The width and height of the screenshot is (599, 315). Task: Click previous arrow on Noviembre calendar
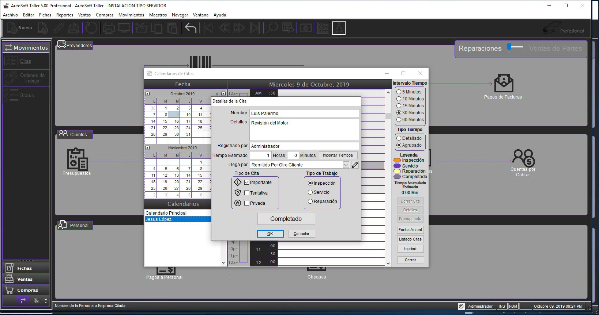pyautogui.click(x=147, y=148)
